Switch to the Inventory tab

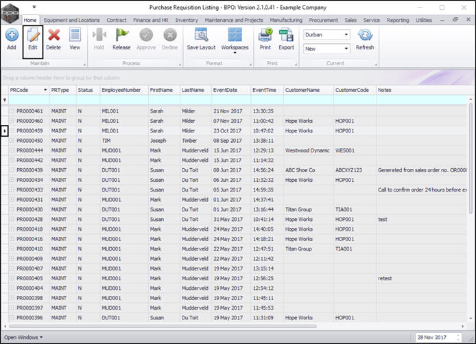point(187,21)
